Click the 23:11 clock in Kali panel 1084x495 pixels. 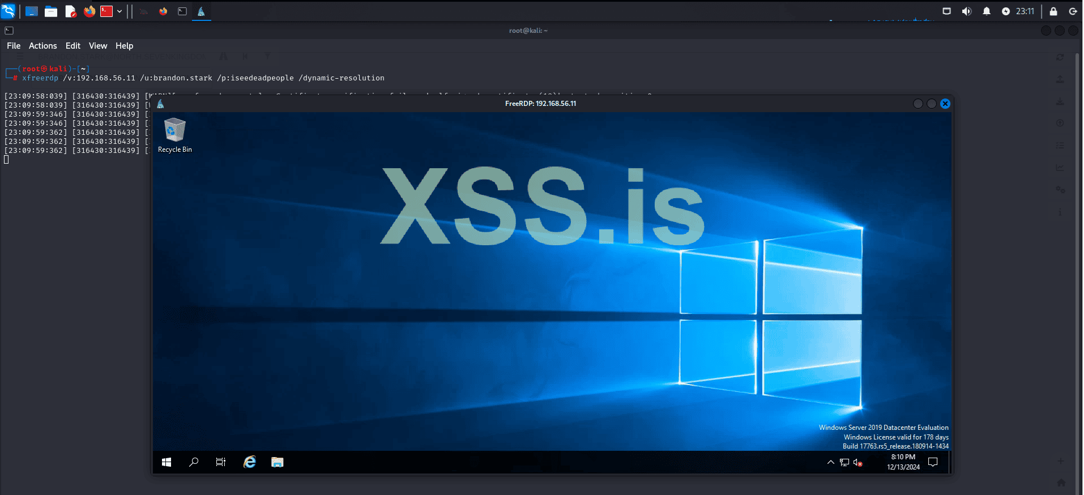click(x=1025, y=11)
